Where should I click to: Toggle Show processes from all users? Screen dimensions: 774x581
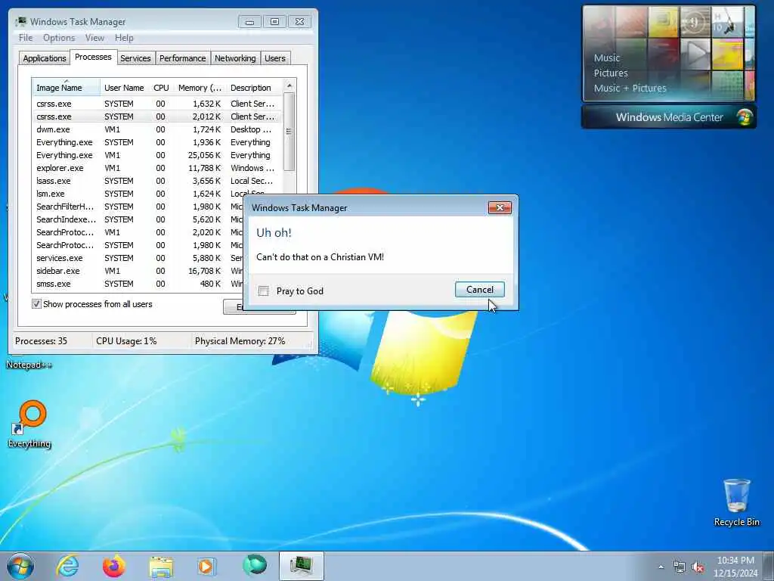pos(36,304)
